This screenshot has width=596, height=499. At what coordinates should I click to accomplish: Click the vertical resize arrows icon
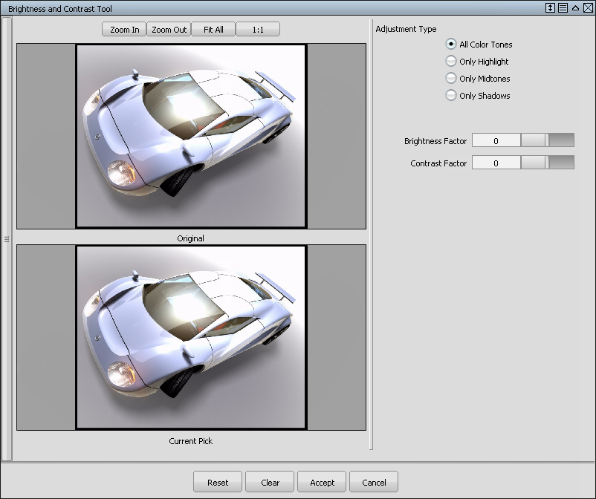(x=548, y=8)
